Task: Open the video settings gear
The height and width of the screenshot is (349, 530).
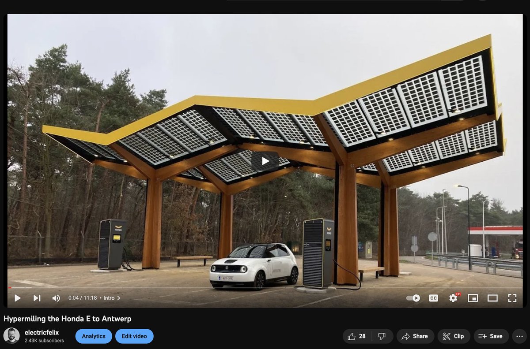Action: (454, 298)
